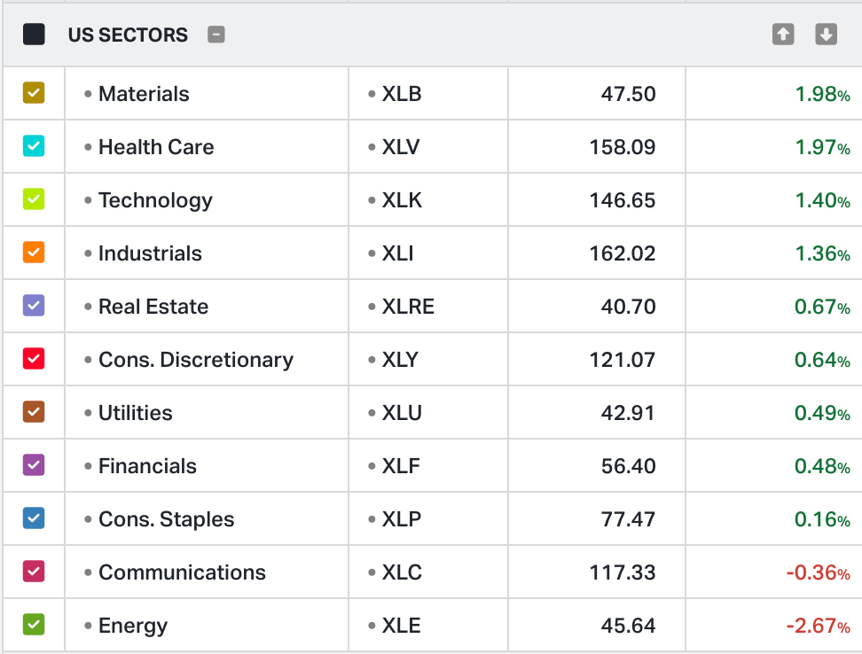
Task: Uncheck the Financials checkbox
Action: [34, 465]
